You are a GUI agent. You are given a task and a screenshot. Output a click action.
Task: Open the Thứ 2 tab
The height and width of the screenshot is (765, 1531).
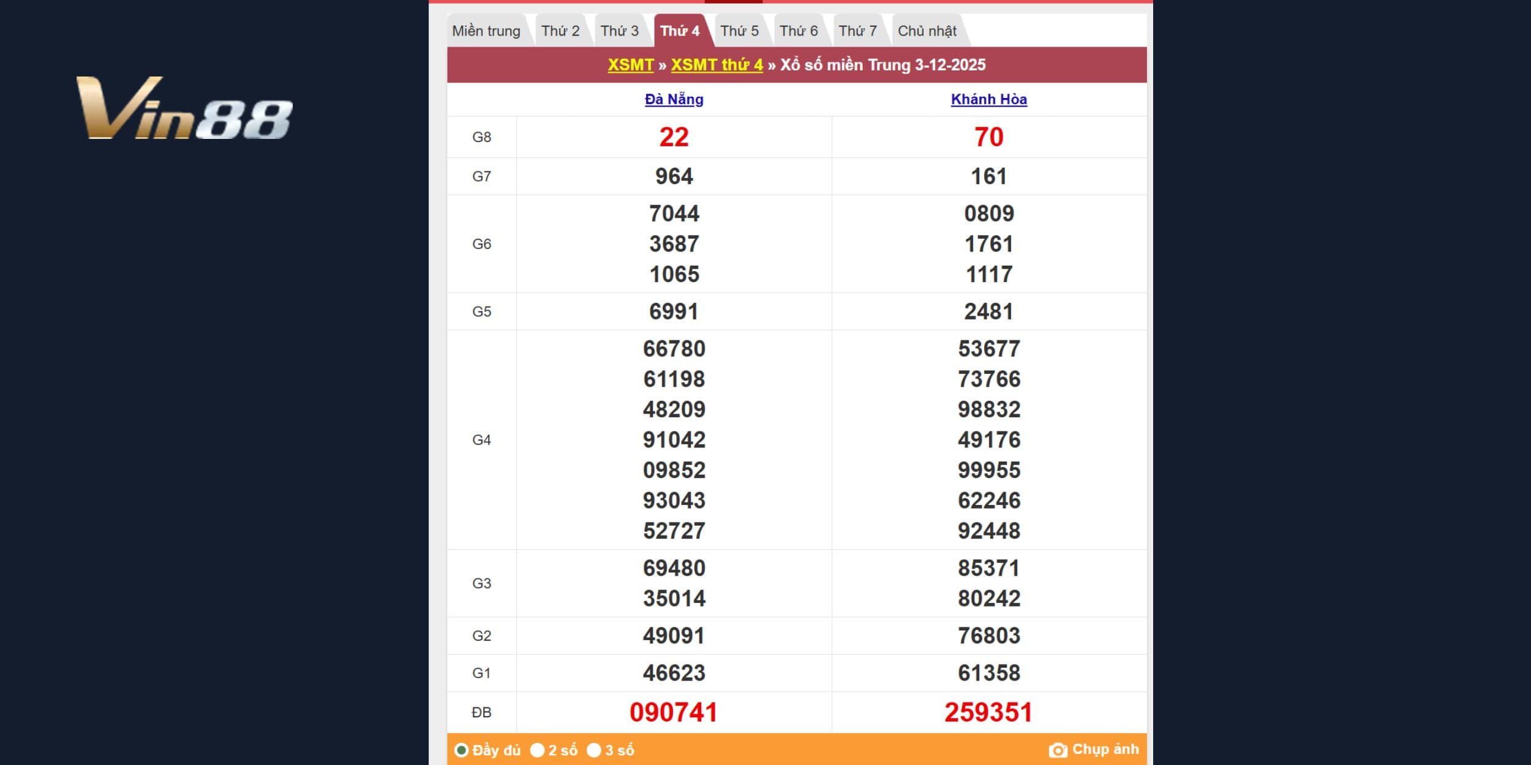point(560,31)
